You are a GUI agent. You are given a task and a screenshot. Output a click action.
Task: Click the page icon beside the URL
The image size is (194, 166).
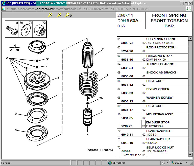3,9
